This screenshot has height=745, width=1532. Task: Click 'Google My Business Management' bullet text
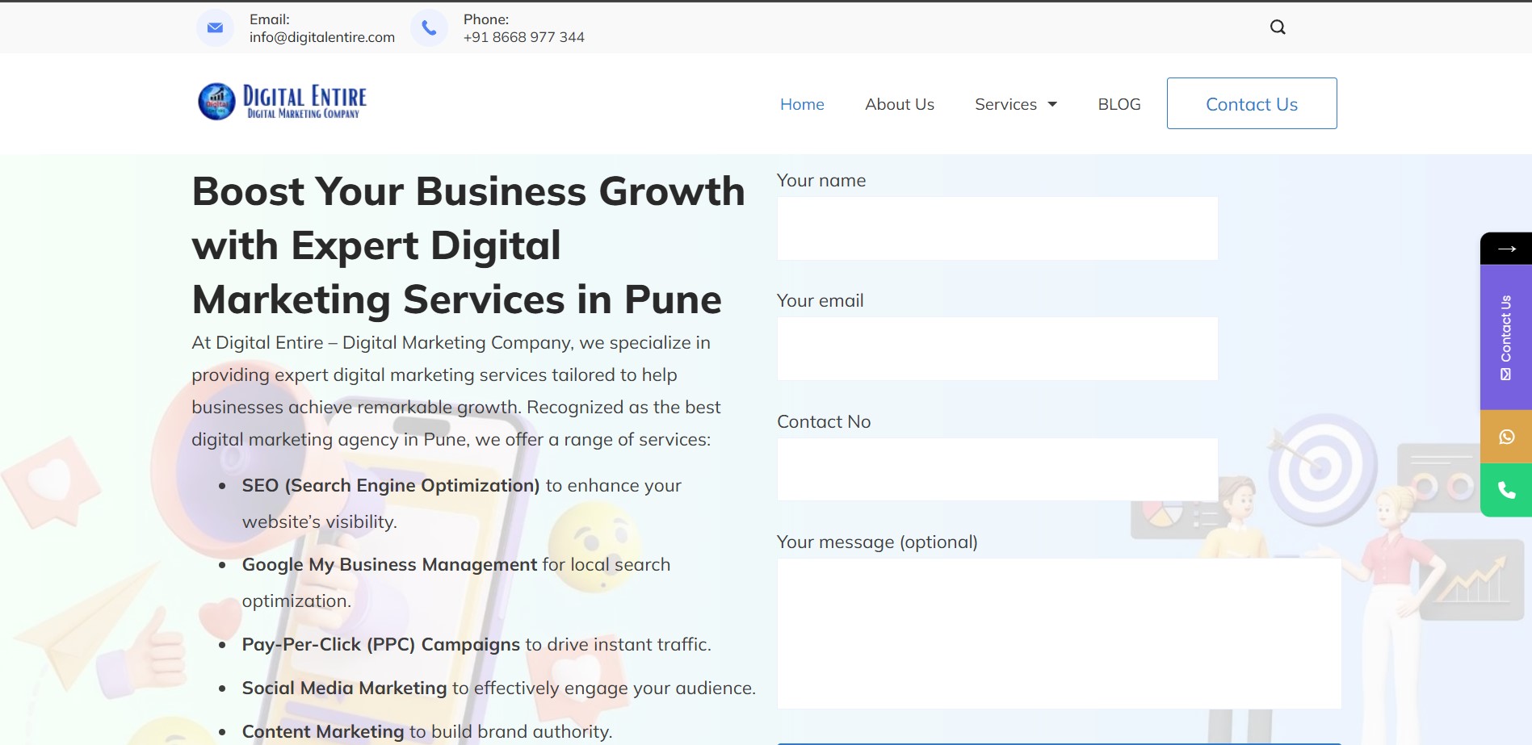point(389,564)
